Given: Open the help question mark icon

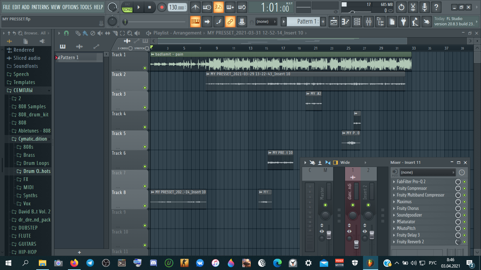Looking at the screenshot, I should point(436,7).
